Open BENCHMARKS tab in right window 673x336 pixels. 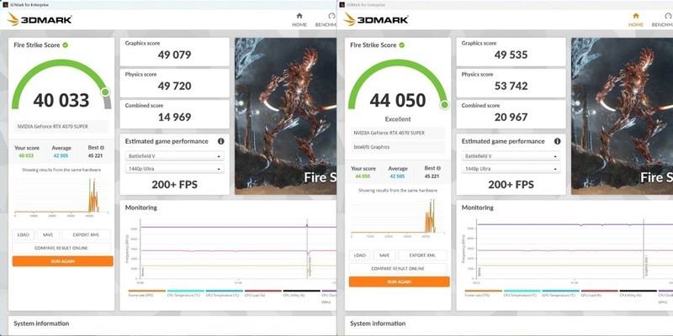662,19
